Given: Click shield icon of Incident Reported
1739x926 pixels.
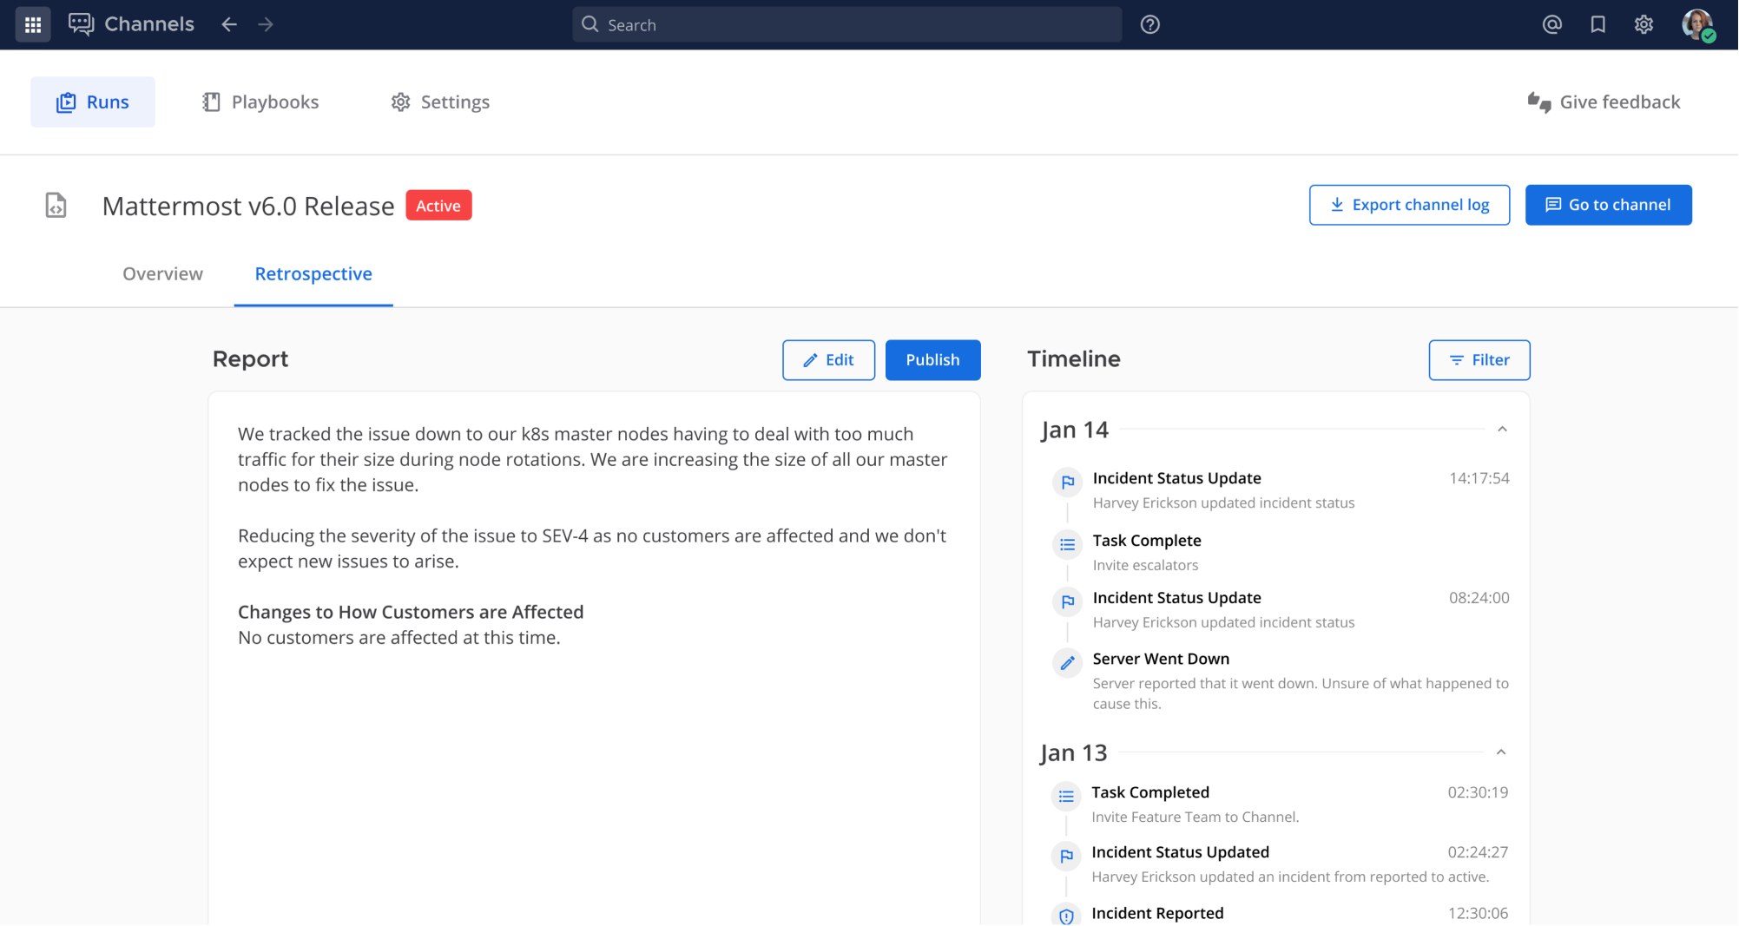Looking at the screenshot, I should (1066, 916).
